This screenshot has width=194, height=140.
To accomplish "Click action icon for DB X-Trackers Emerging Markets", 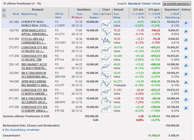I will [x=186, y=74].
